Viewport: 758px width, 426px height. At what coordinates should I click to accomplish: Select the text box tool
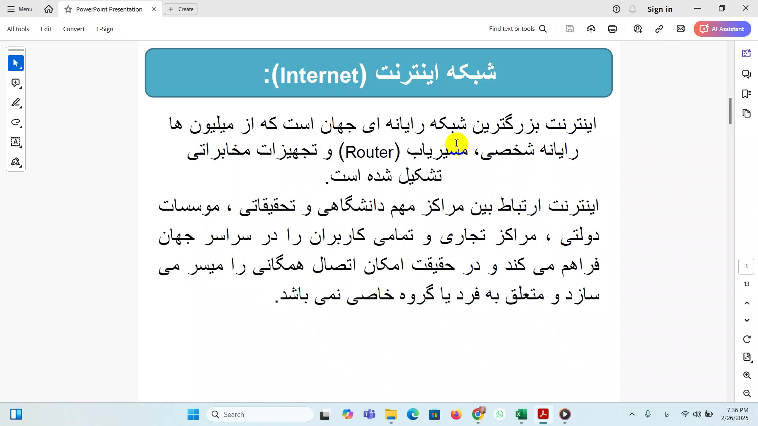[x=16, y=142]
